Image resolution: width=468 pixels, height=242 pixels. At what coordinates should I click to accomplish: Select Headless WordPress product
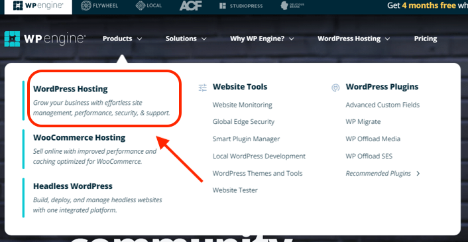[x=73, y=186]
